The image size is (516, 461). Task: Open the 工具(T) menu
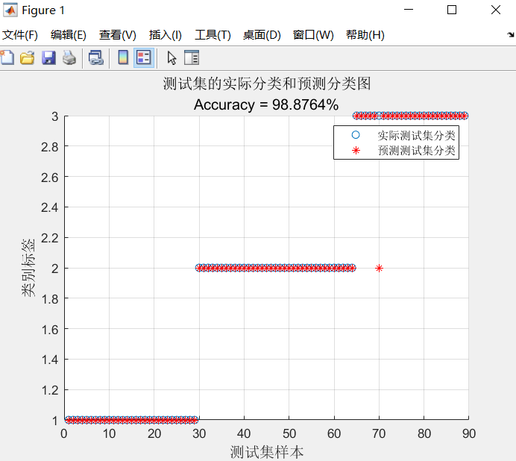click(213, 35)
